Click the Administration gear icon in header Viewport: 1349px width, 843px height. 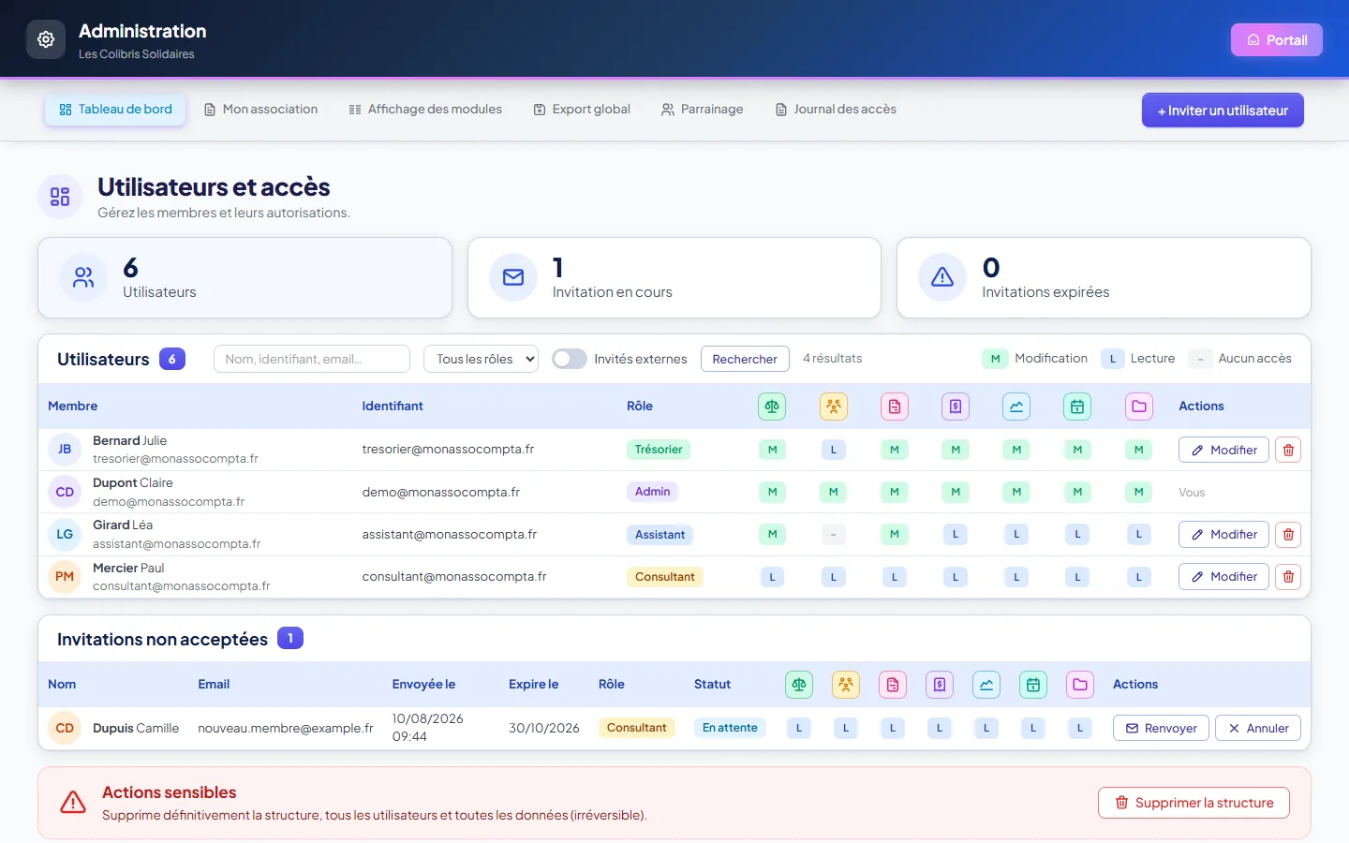(x=46, y=39)
